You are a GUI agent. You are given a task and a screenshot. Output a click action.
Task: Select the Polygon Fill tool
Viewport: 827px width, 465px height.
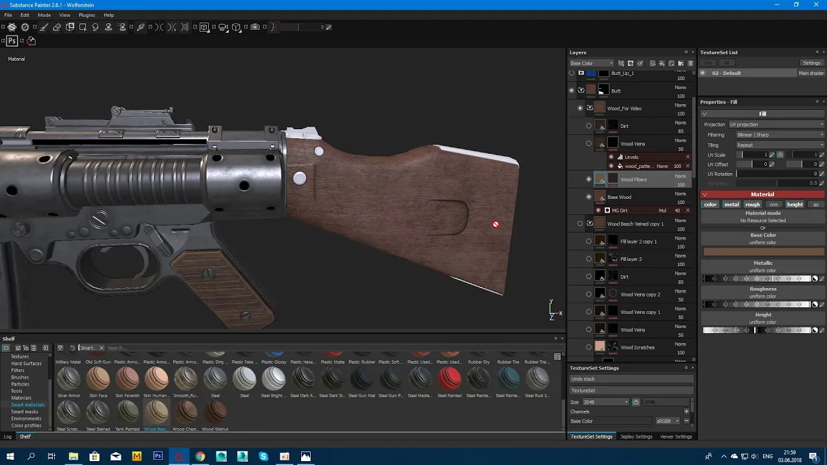(x=83, y=27)
